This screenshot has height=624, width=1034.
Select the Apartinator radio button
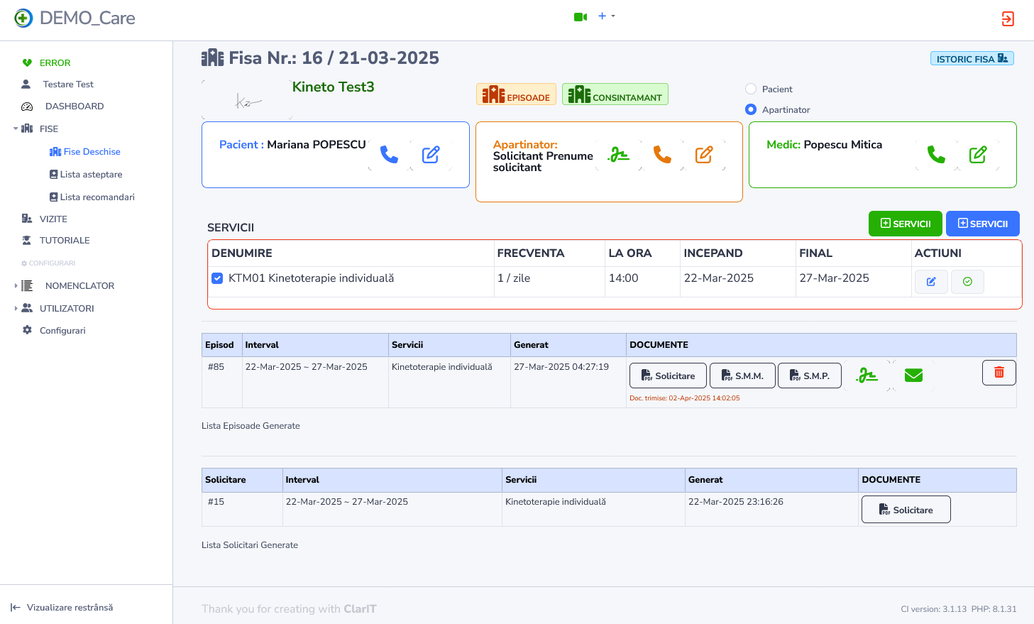point(751,110)
